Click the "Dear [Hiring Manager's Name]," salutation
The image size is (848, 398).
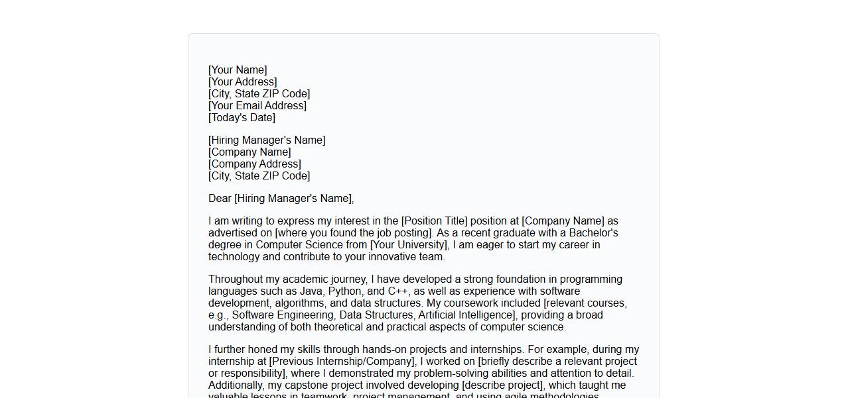[x=281, y=199]
